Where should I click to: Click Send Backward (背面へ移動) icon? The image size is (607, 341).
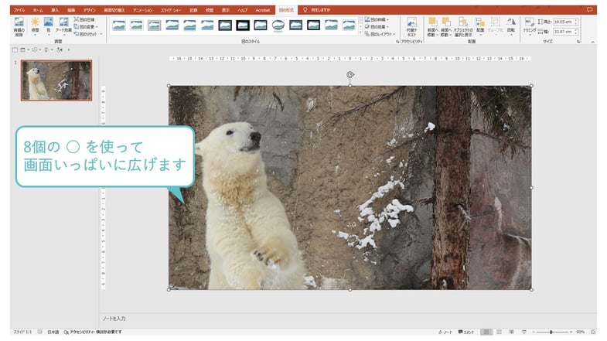[x=446, y=27]
